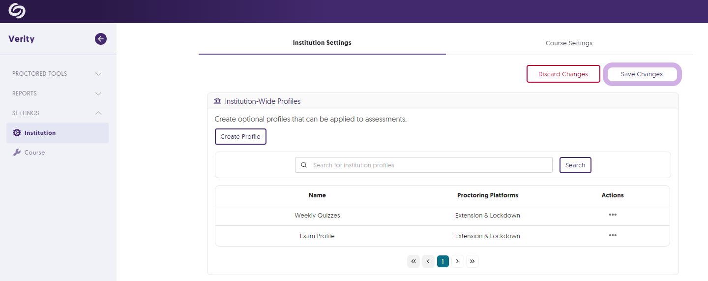Open actions menu for Exam Profile
The image size is (708, 281).
613,236
